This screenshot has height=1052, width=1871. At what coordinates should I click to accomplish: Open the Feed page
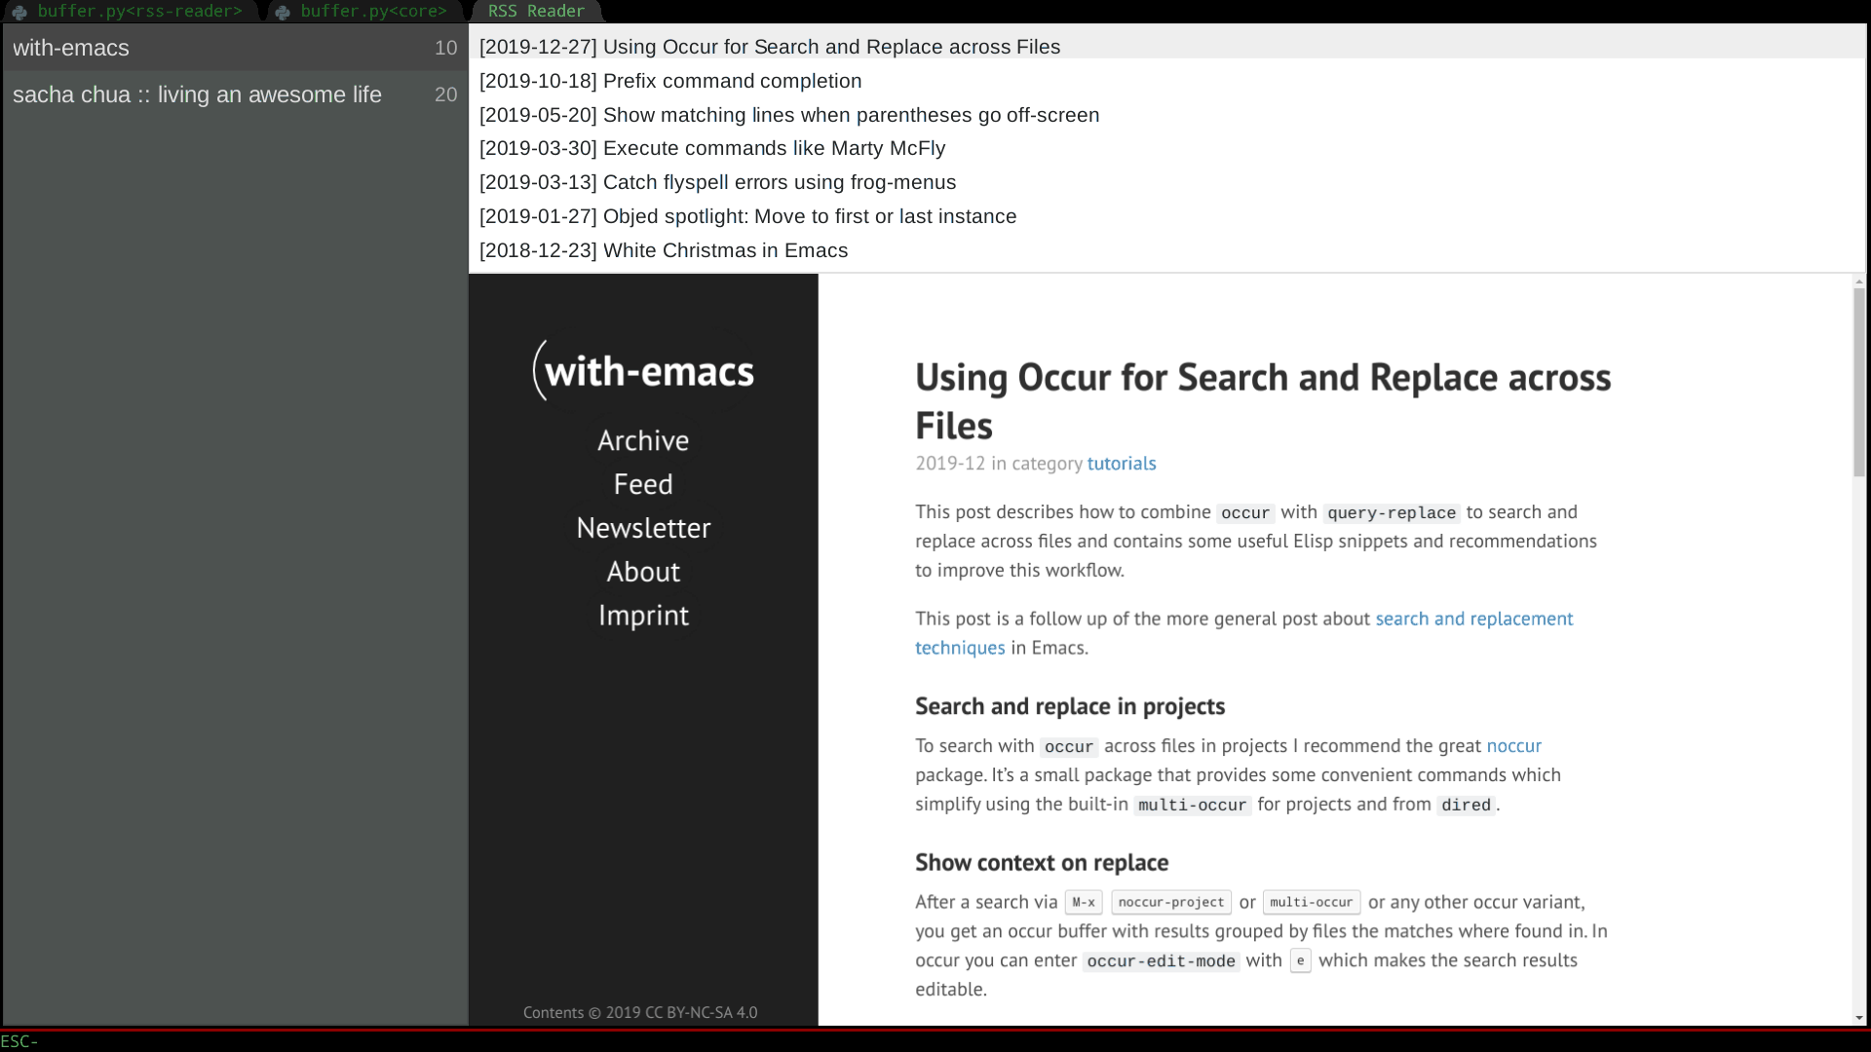click(x=643, y=483)
